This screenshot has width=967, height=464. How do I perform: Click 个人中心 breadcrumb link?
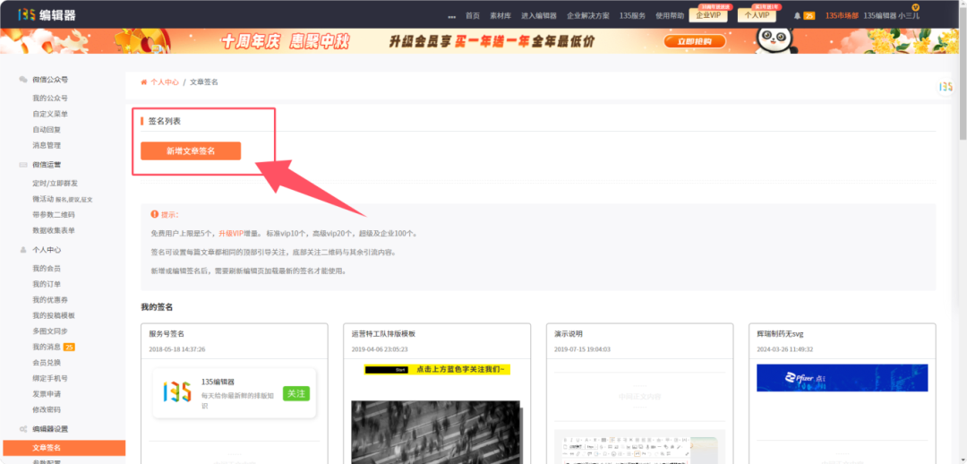[165, 82]
